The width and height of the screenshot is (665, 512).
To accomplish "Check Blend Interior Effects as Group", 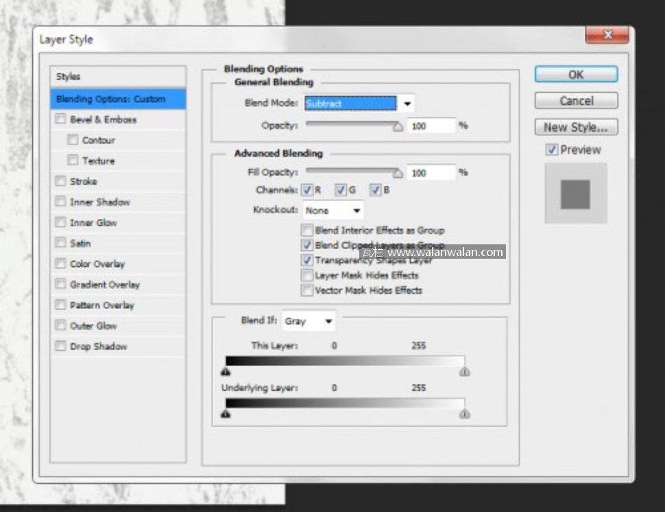I will tap(307, 231).
